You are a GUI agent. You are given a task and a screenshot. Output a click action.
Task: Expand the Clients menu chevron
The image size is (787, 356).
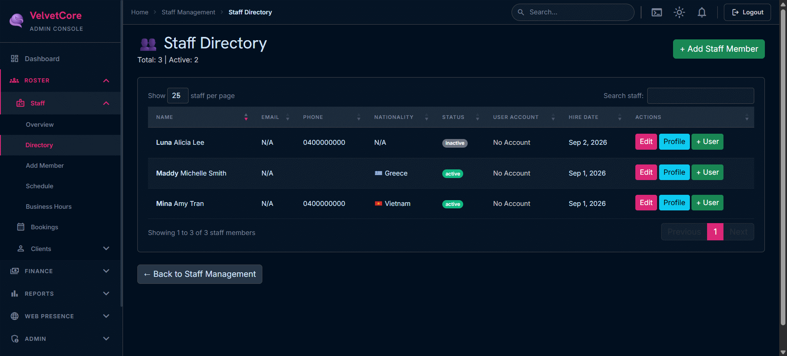tap(106, 249)
